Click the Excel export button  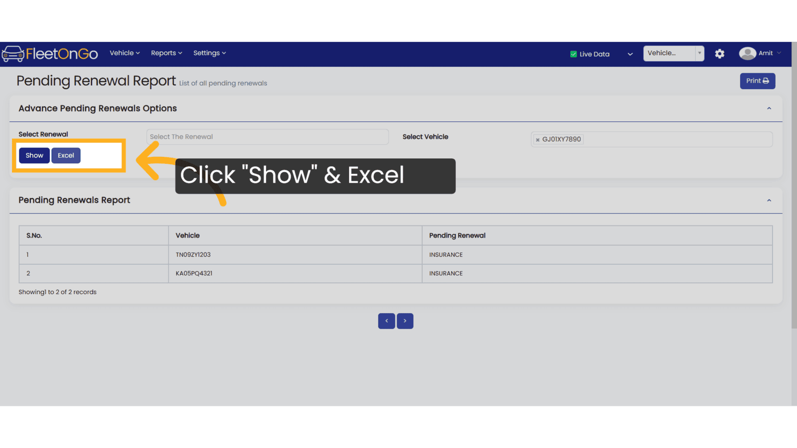point(66,156)
